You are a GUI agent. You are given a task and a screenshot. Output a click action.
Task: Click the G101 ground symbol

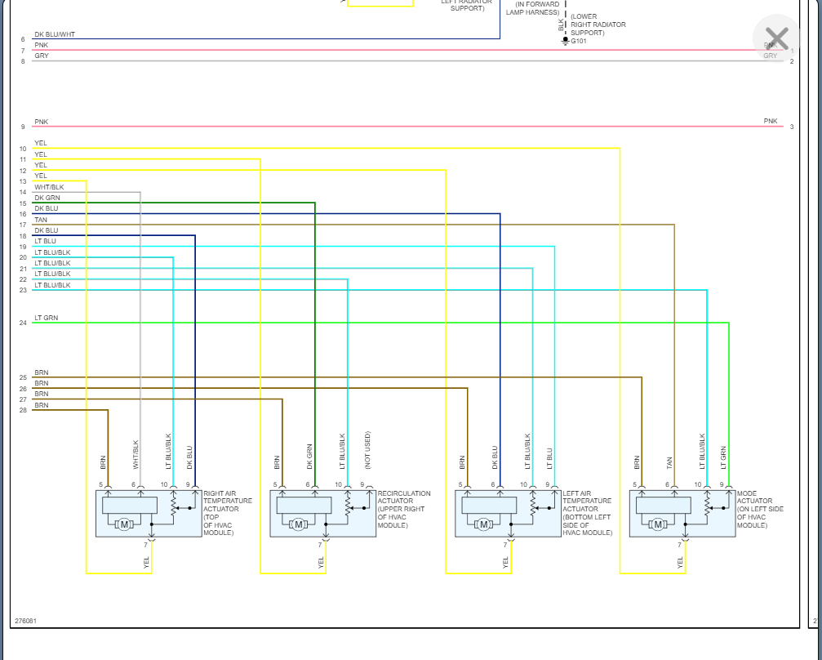565,42
